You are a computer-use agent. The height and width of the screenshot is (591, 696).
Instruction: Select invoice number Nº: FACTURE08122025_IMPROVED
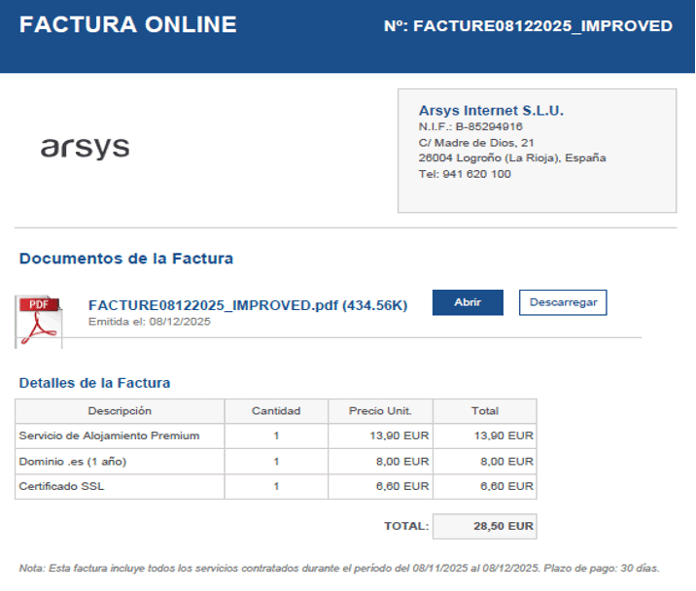point(528,25)
